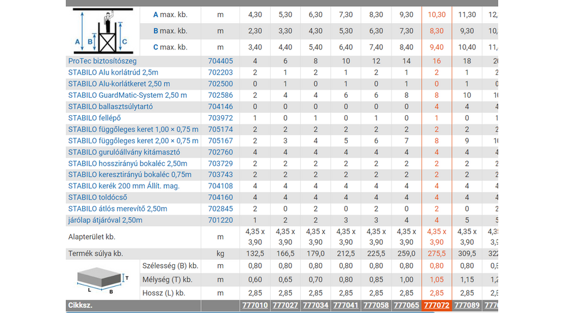The width and height of the screenshot is (564, 313).
Task: Click article number 702586
Action: (x=221, y=95)
